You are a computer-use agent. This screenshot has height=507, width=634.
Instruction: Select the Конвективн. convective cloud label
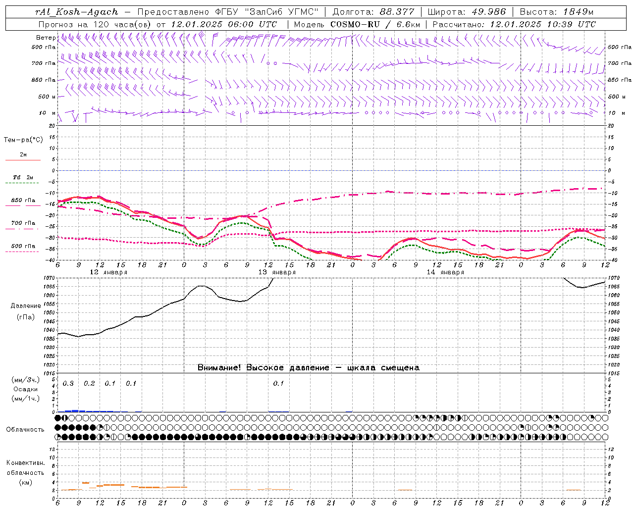[25, 463]
